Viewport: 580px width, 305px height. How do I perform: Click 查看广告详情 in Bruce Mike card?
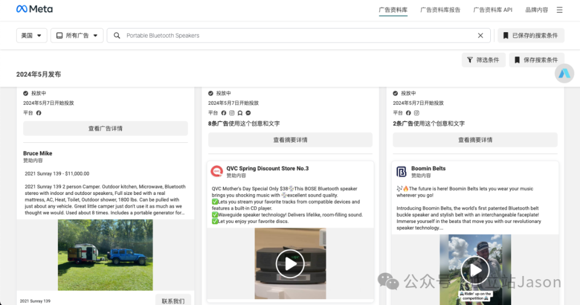[x=105, y=128]
